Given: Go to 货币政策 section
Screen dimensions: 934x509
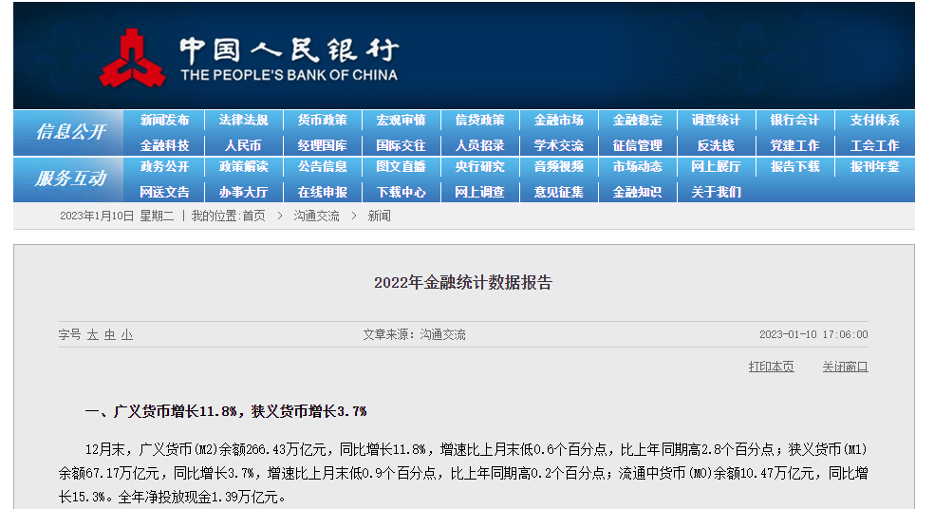Looking at the screenshot, I should tap(323, 120).
